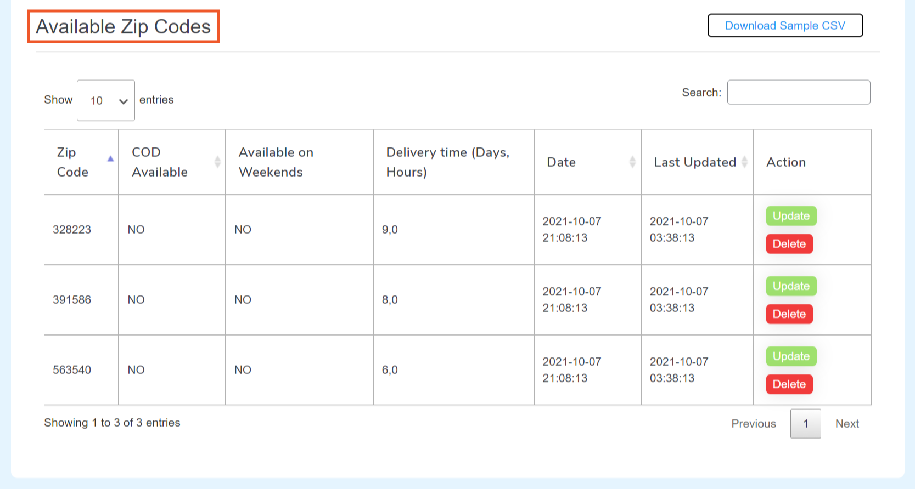
Task: Select page 1 in pagination
Action: tap(805, 424)
